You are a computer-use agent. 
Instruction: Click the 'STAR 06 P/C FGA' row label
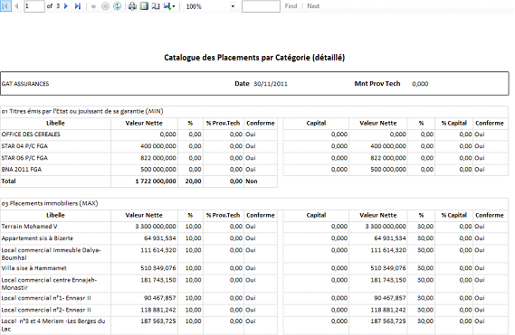tap(24, 158)
